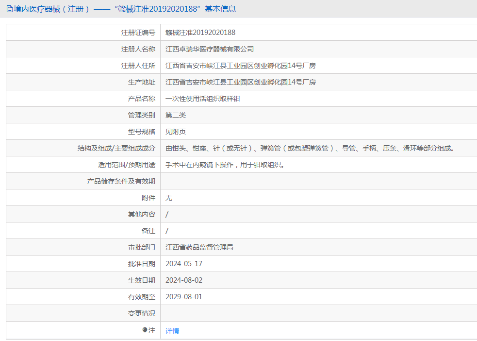
Task: Select the address value in 注册人住所 row
Action: point(241,66)
